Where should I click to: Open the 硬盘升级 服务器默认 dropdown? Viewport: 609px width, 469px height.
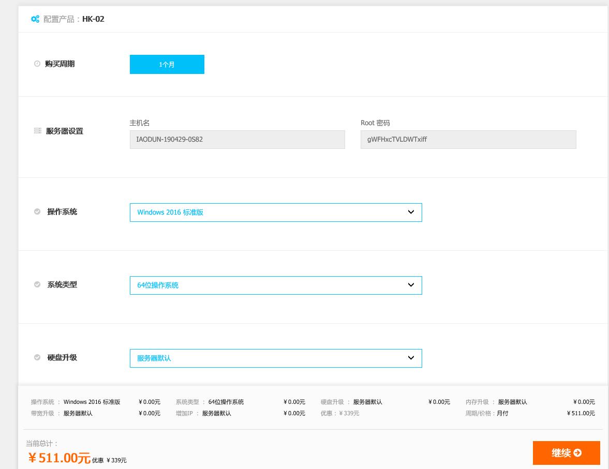pos(275,358)
